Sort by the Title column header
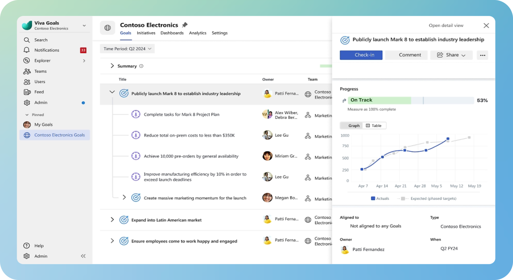Image resolution: width=513 pixels, height=280 pixels. pyautogui.click(x=122, y=79)
